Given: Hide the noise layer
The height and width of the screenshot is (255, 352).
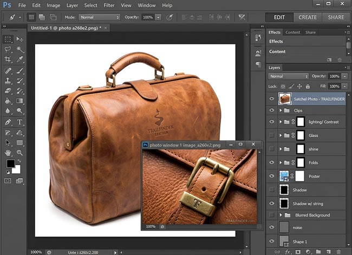Looking at the screenshot, I should (272, 227).
